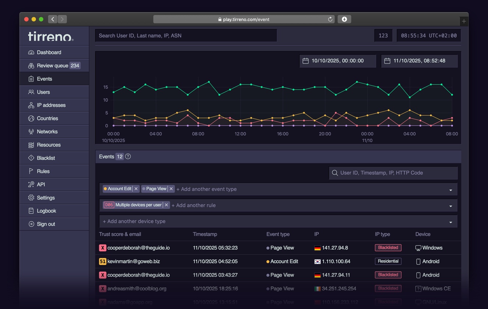
Task: Click the browser page reload icon
Action: 330,19
